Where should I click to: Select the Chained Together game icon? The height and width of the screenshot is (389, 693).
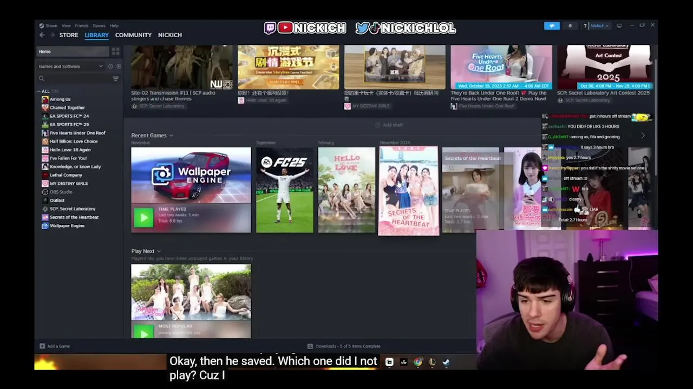[45, 108]
